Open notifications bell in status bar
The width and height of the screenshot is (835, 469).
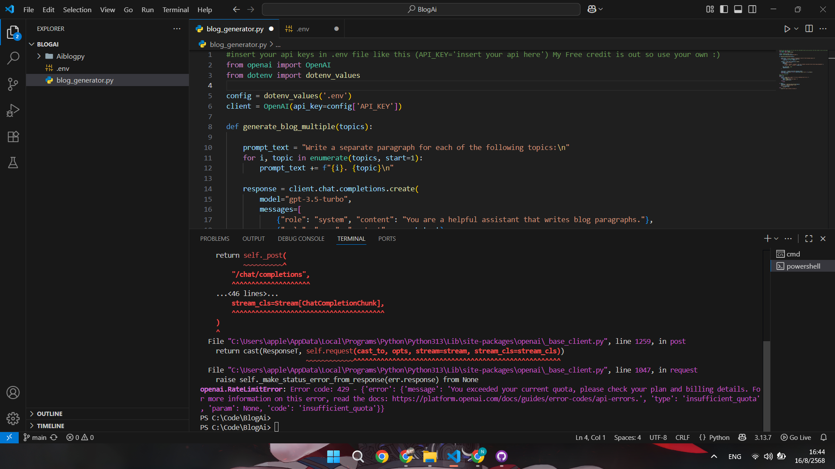[x=823, y=437]
